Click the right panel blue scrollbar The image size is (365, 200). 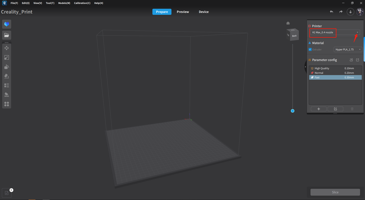pyautogui.click(x=364, y=49)
